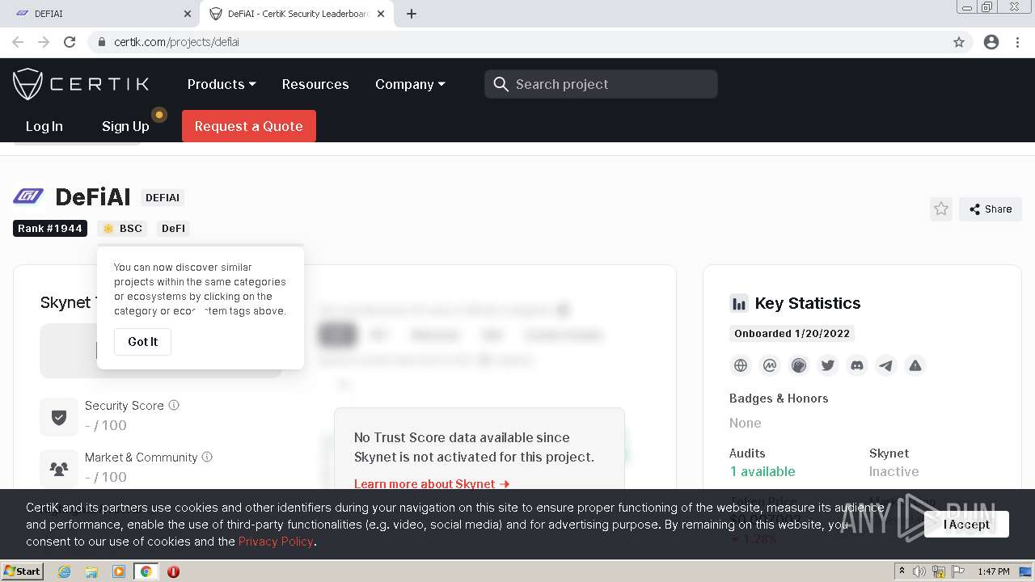1035x582 pixels.
Task: Reload the CertiK page
Action: coord(70,42)
